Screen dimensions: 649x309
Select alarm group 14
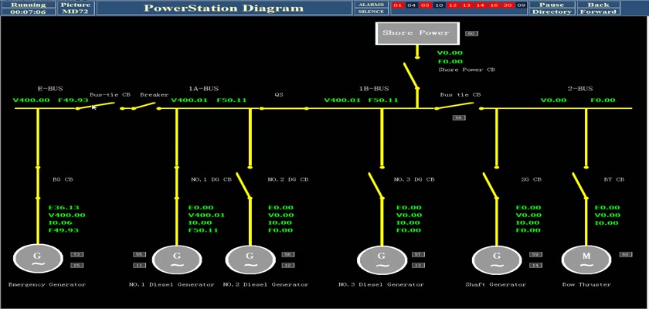pos(480,5)
